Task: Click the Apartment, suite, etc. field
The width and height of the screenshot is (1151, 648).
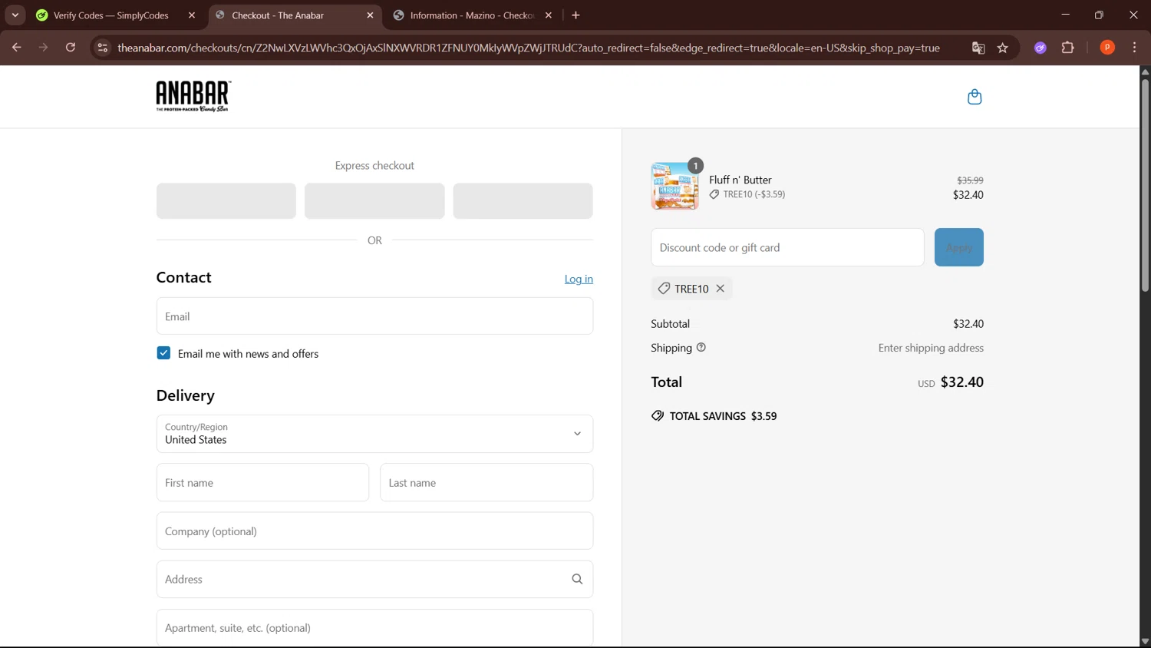Action: click(374, 628)
